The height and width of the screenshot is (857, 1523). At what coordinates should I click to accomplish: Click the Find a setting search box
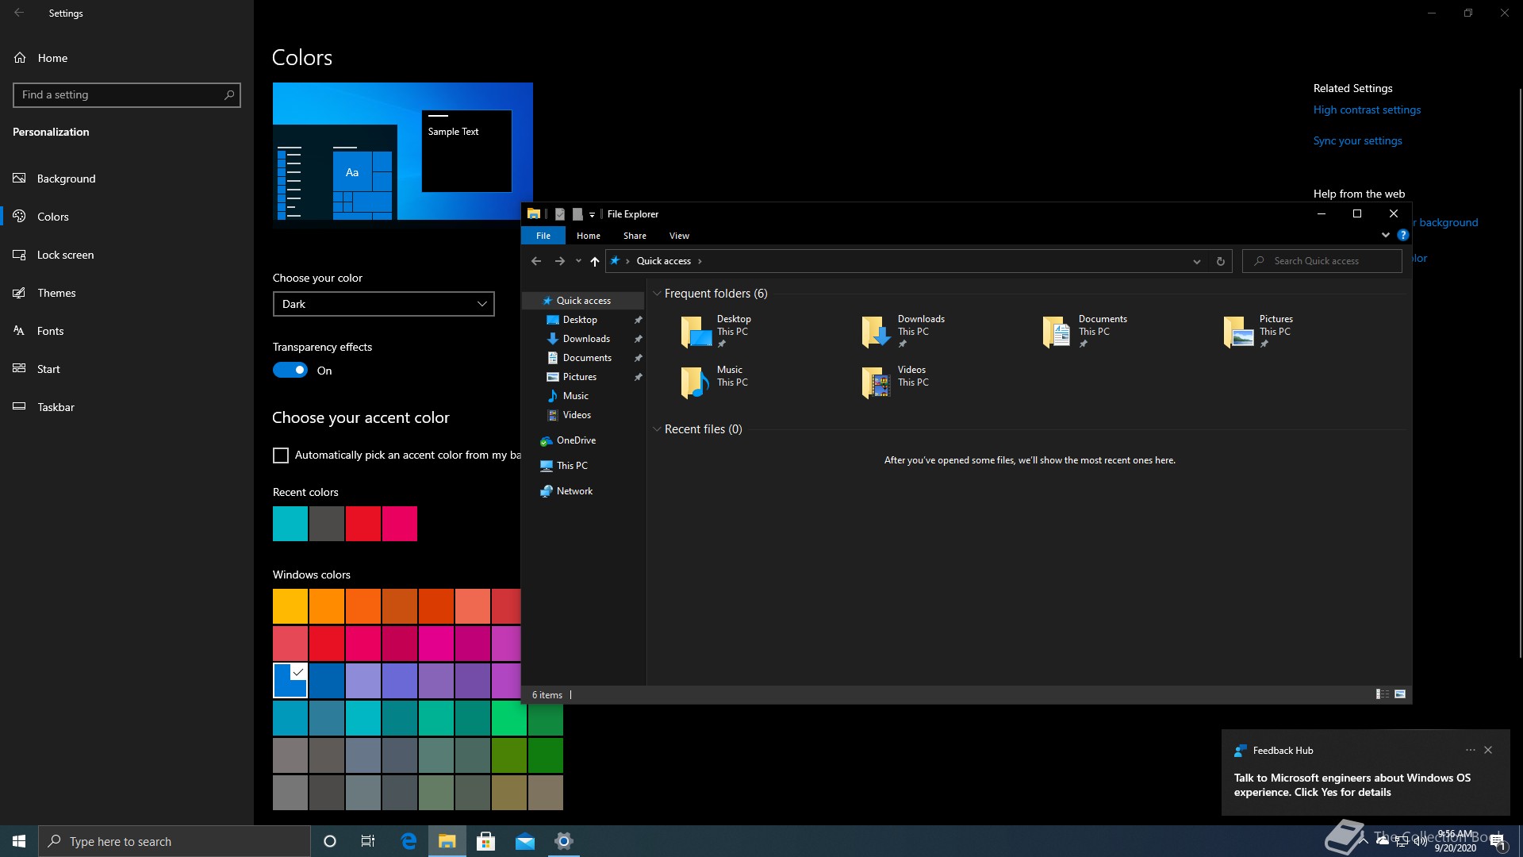tap(119, 95)
